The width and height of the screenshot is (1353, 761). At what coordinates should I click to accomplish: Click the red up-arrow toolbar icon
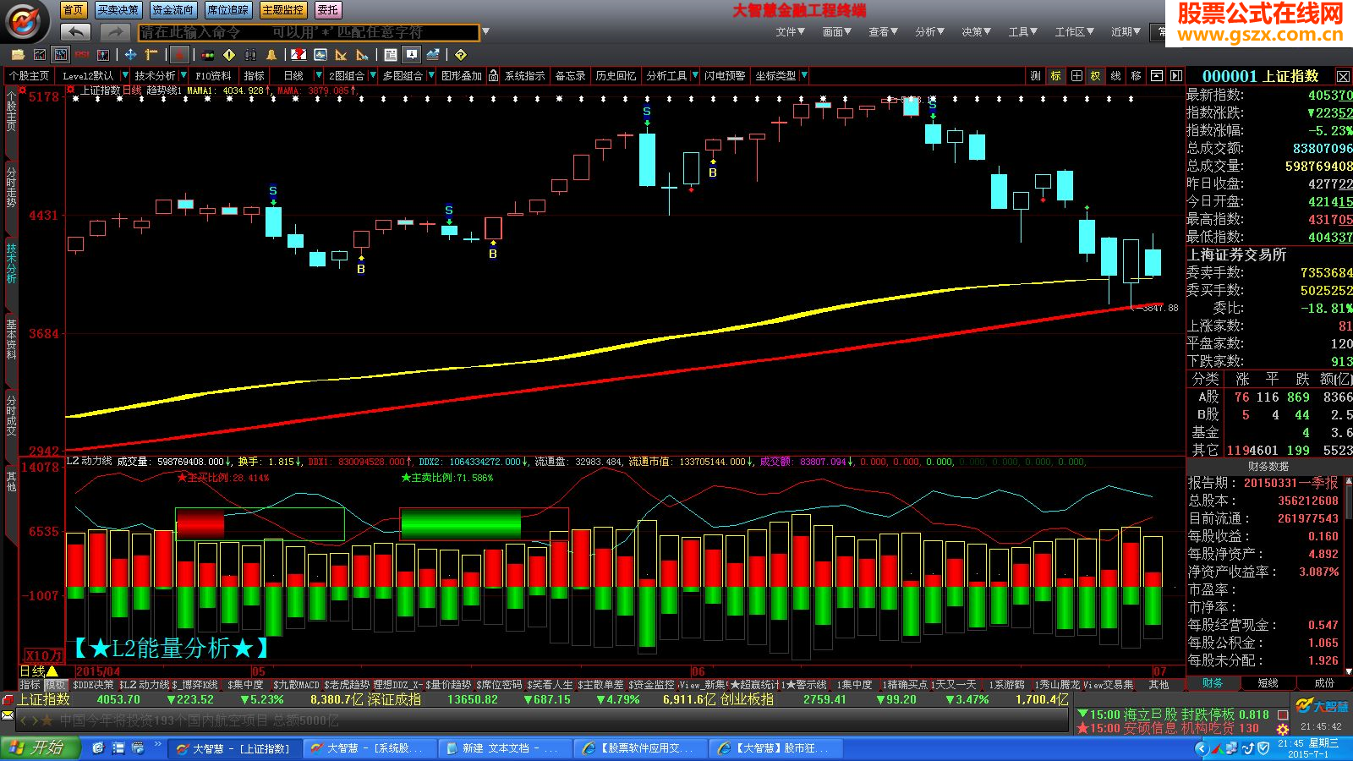[179, 55]
